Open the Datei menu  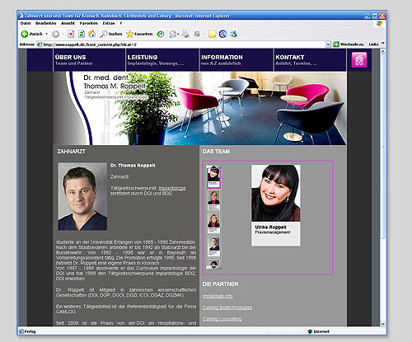[x=26, y=23]
